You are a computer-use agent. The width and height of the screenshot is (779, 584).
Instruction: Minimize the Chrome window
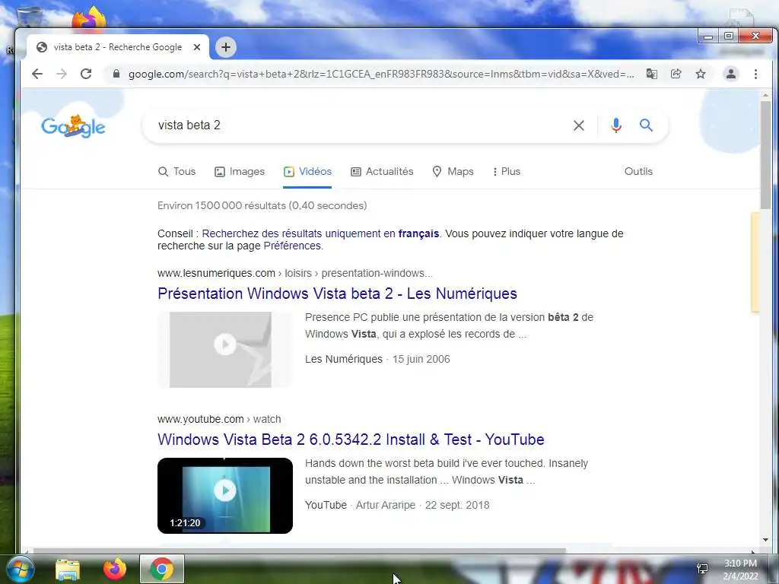[708, 36]
